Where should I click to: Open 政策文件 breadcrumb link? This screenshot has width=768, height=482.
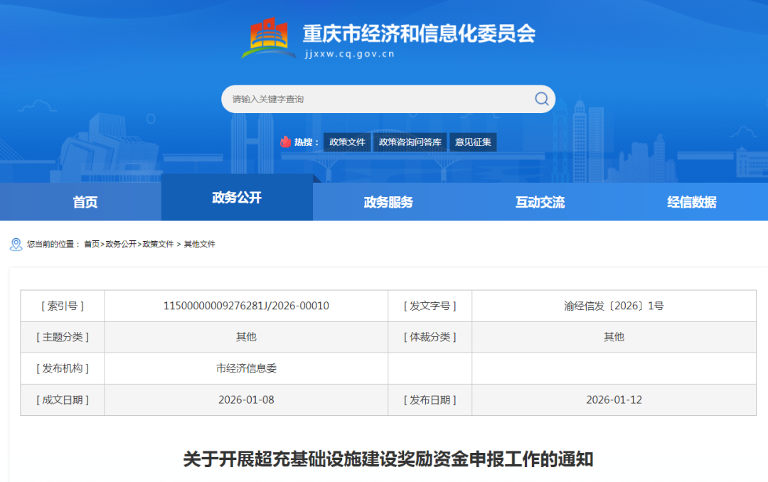point(158,245)
